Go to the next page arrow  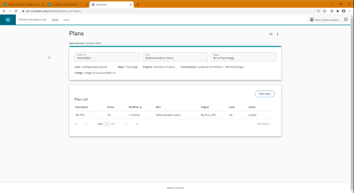pyautogui.click(x=126, y=124)
